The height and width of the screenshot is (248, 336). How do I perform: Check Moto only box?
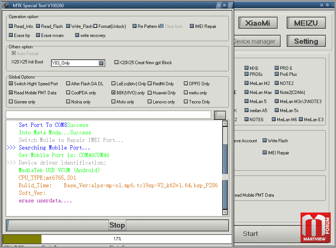114,102
